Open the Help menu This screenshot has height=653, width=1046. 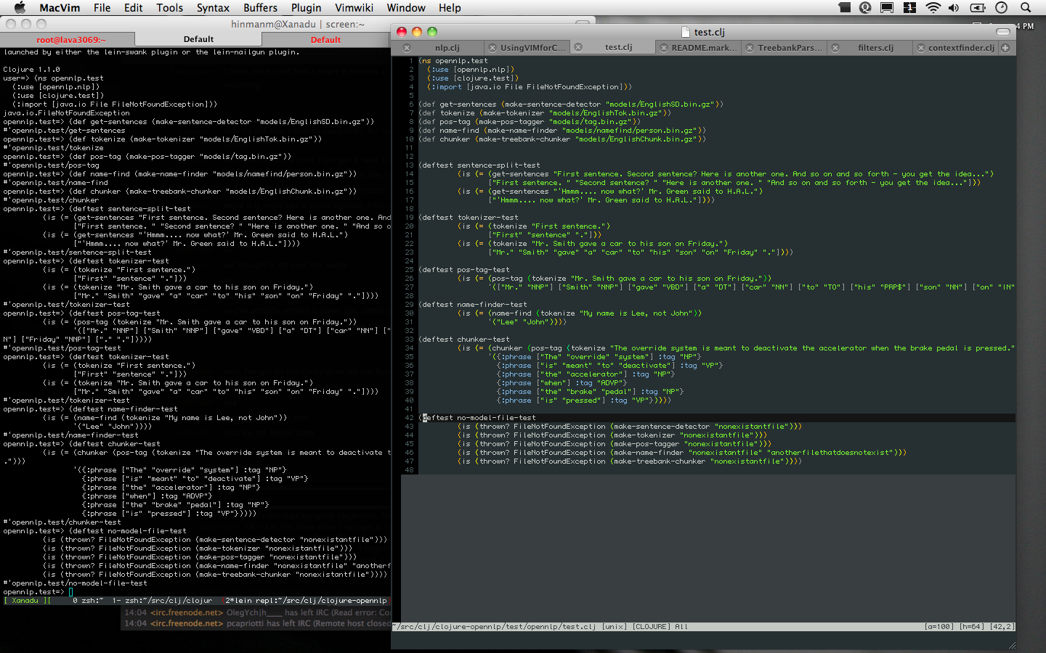450,7
